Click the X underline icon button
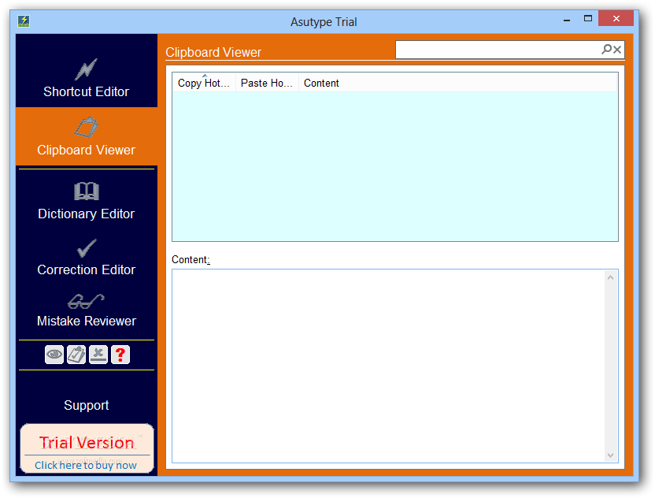The height and width of the screenshot is (498, 655). (x=98, y=355)
